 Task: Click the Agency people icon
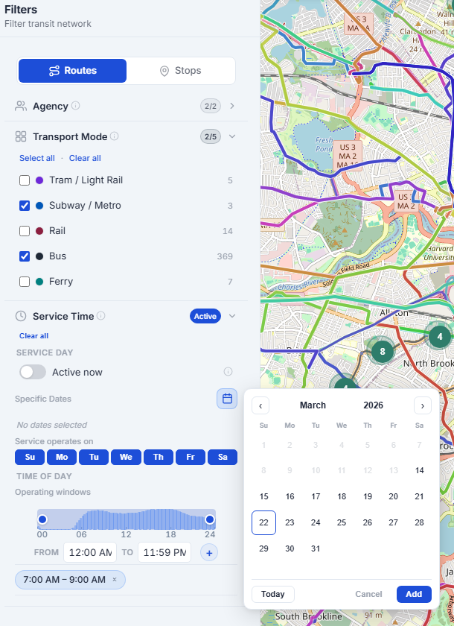(x=21, y=106)
